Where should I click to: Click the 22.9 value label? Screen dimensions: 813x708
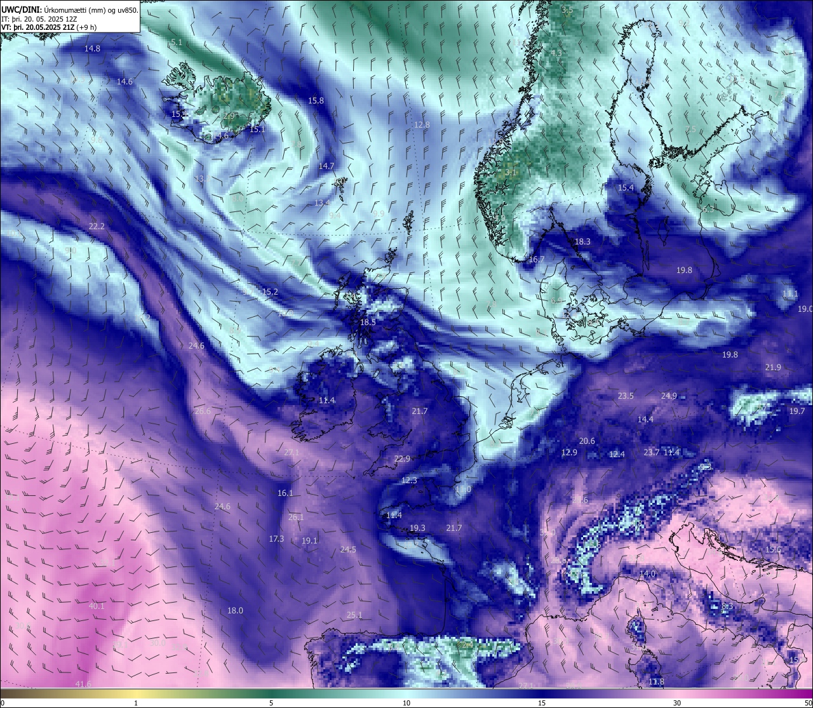click(402, 458)
